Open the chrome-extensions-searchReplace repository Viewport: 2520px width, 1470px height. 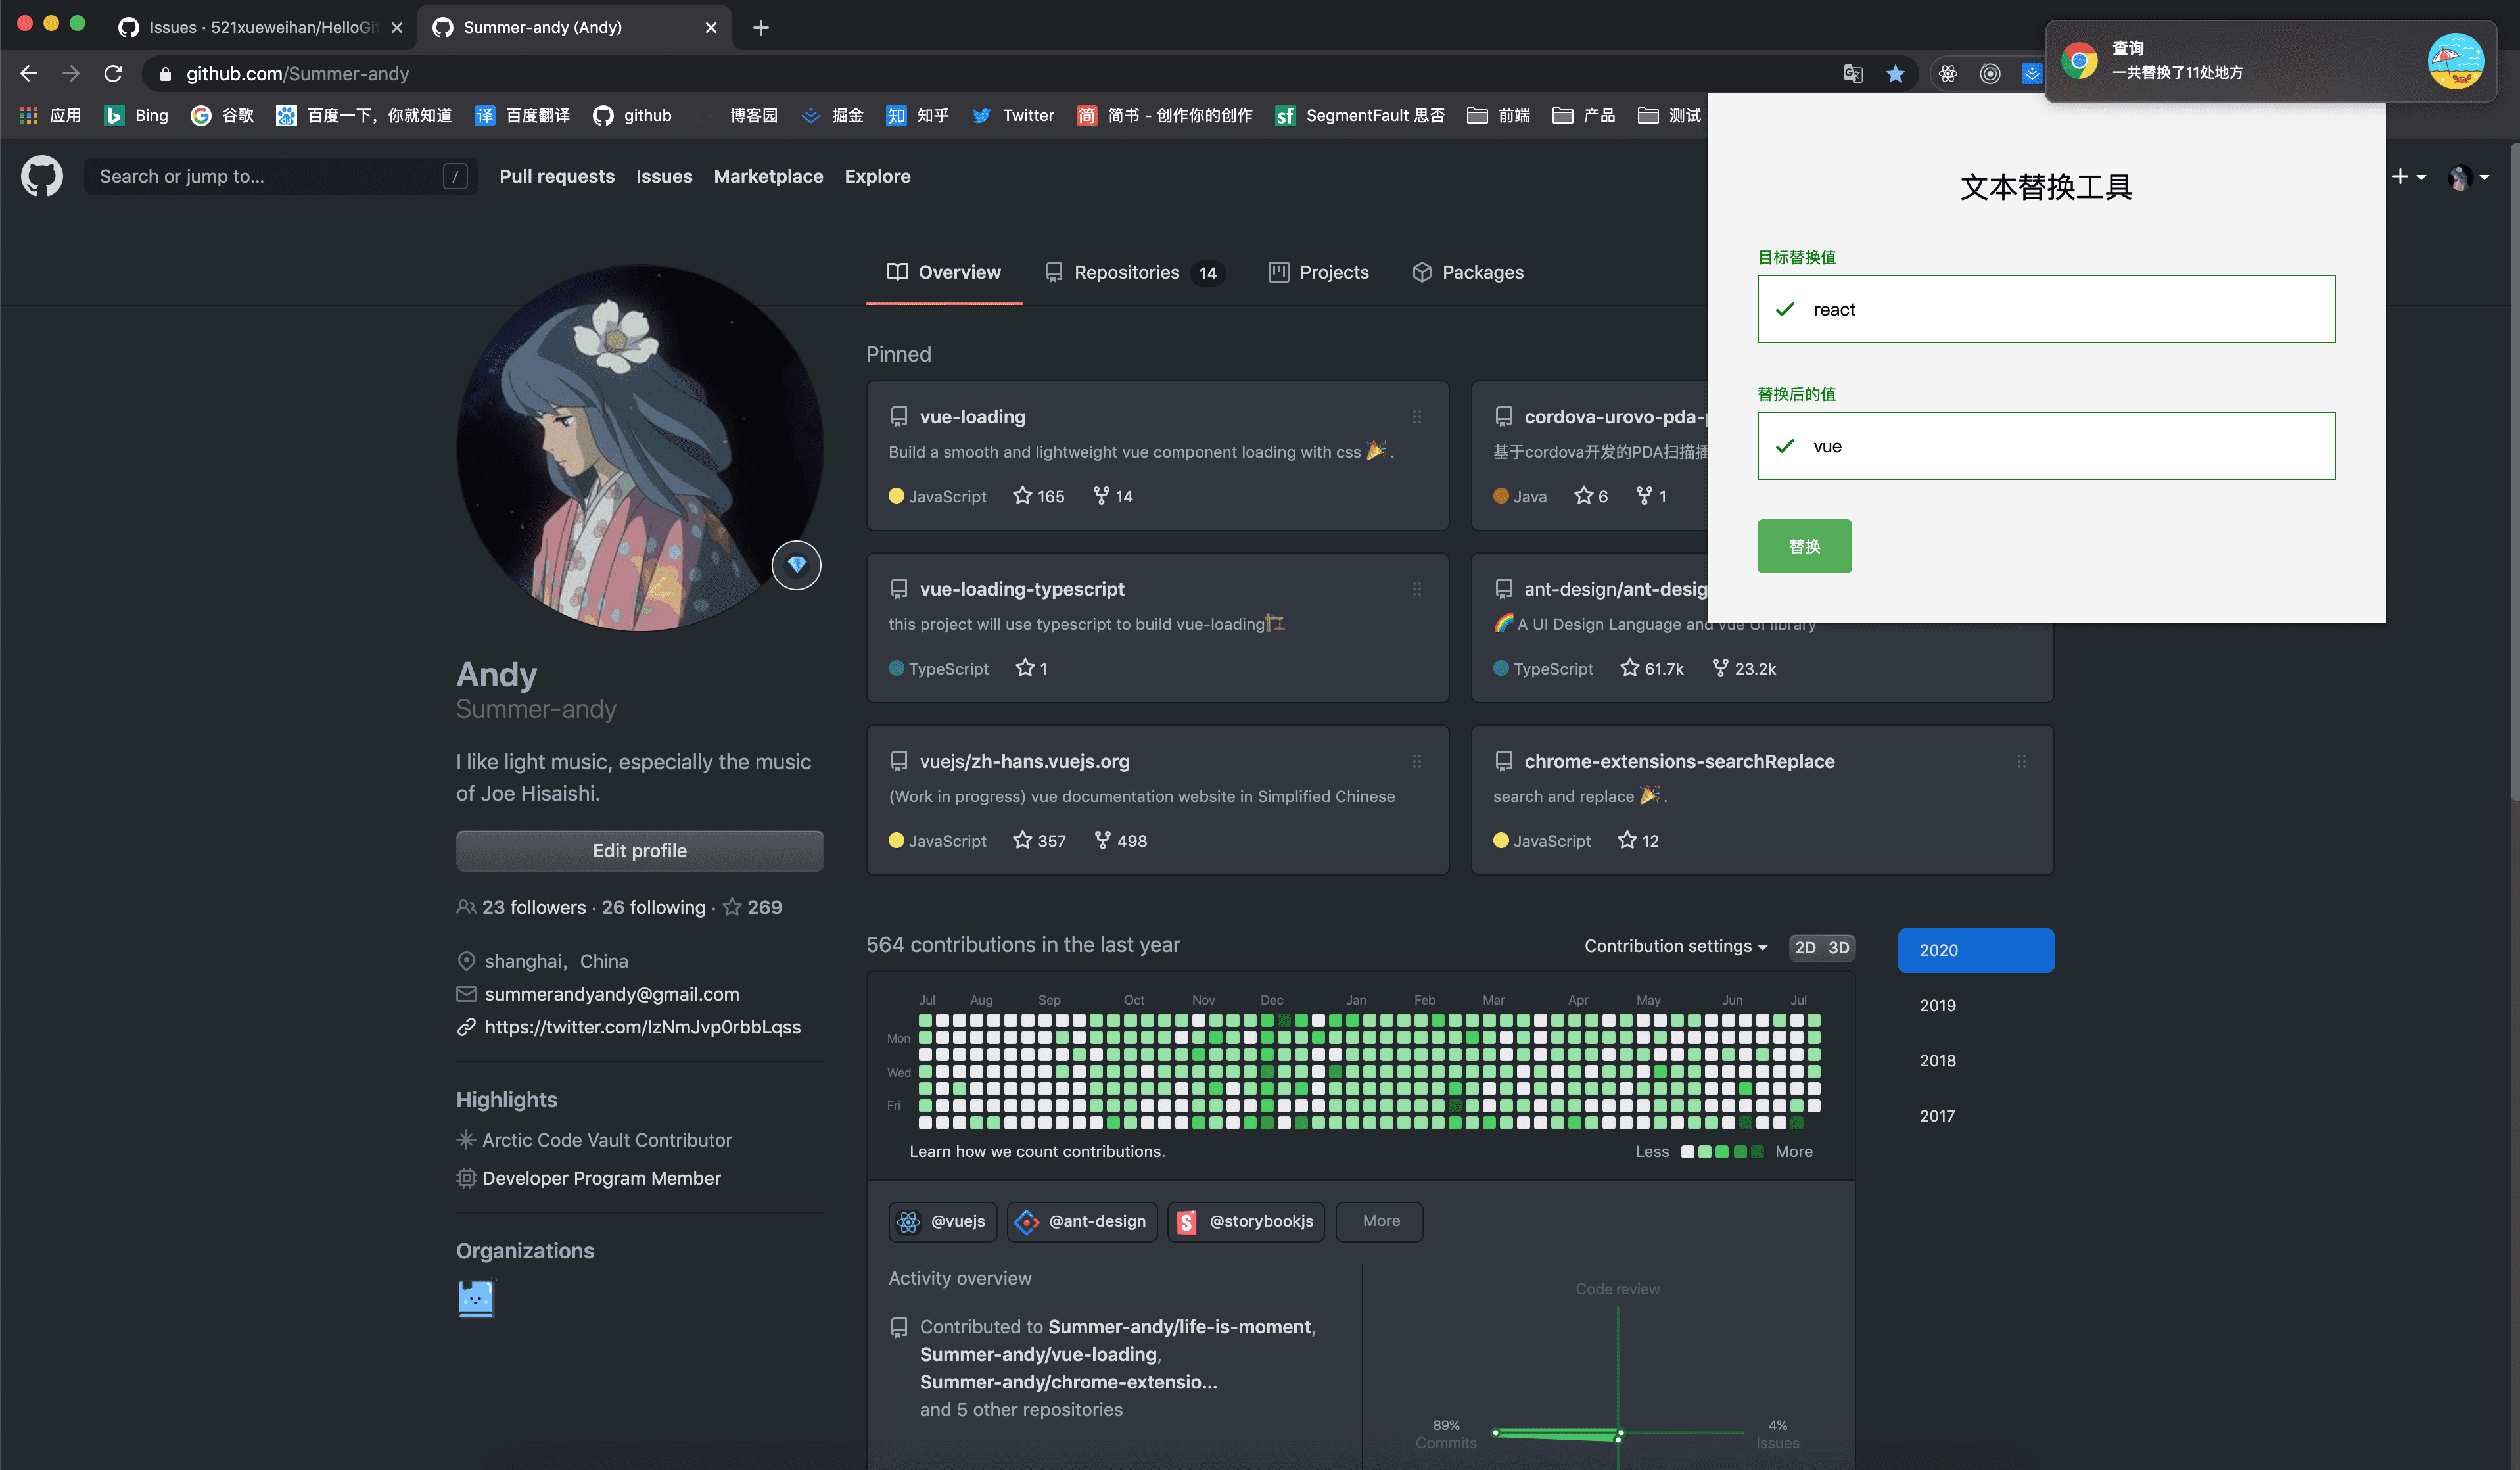coord(1679,761)
